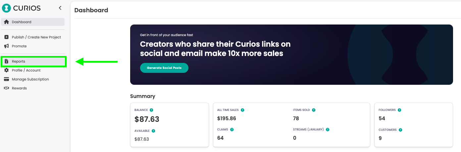Click the help icon beside Balance
Image resolution: width=461 pixels, height=152 pixels.
151,110
